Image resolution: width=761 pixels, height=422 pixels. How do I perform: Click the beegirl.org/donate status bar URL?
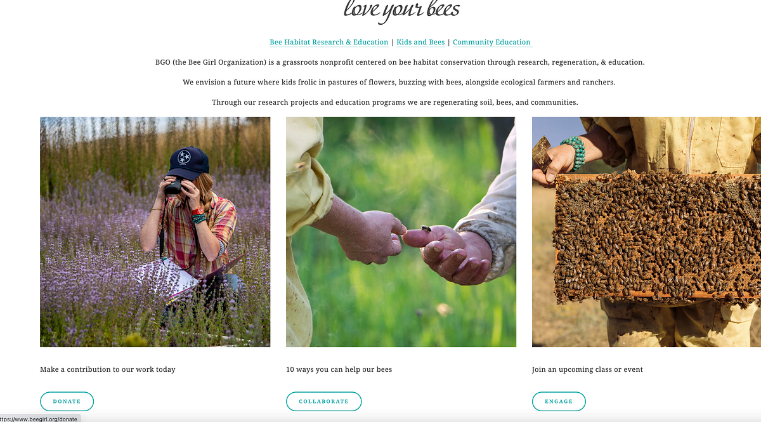[x=39, y=419]
